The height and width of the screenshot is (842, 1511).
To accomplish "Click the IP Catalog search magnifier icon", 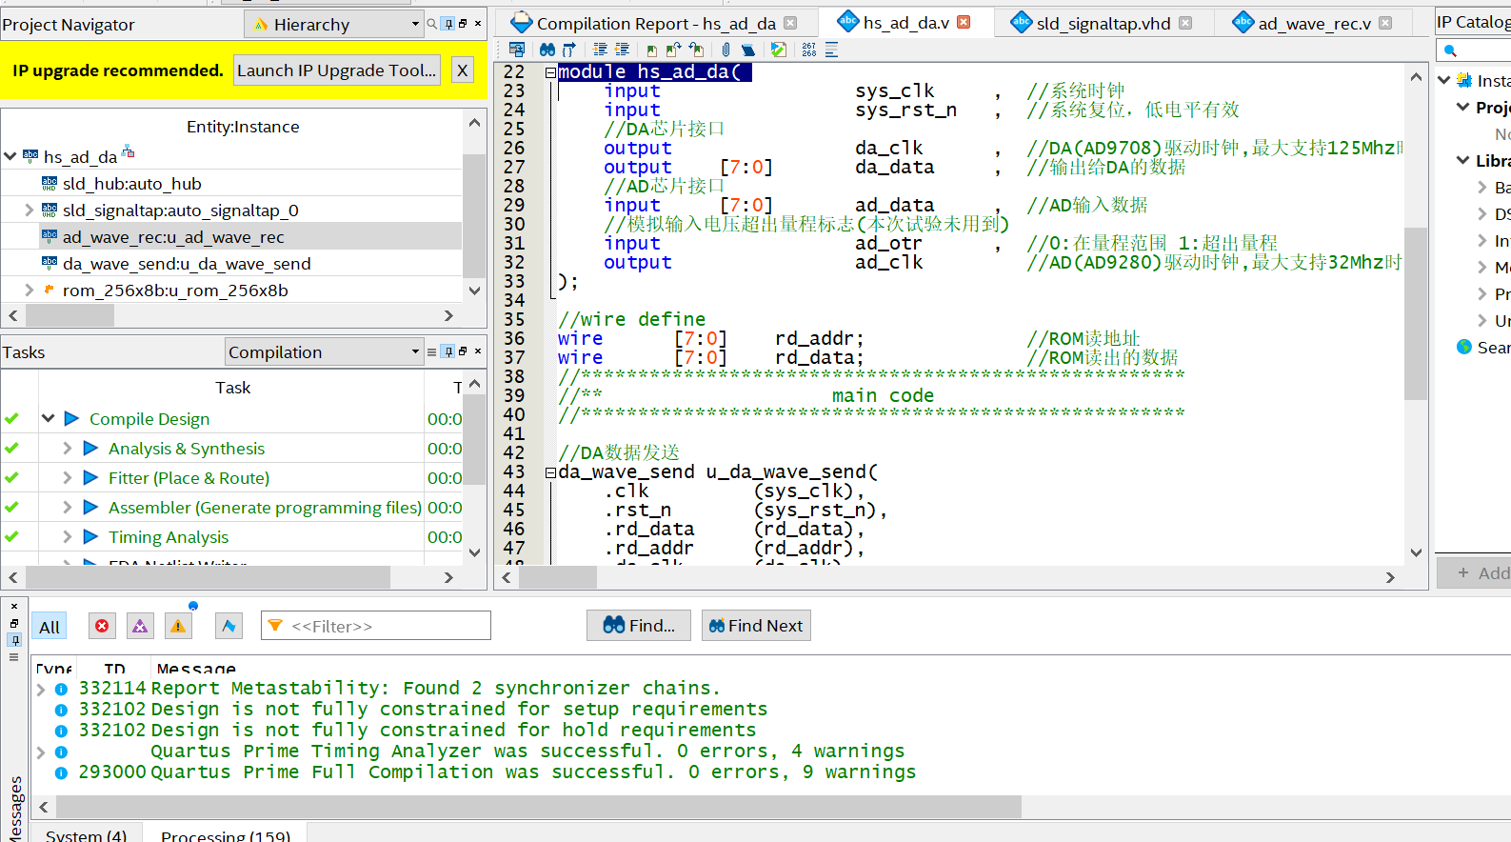I will point(1450,50).
